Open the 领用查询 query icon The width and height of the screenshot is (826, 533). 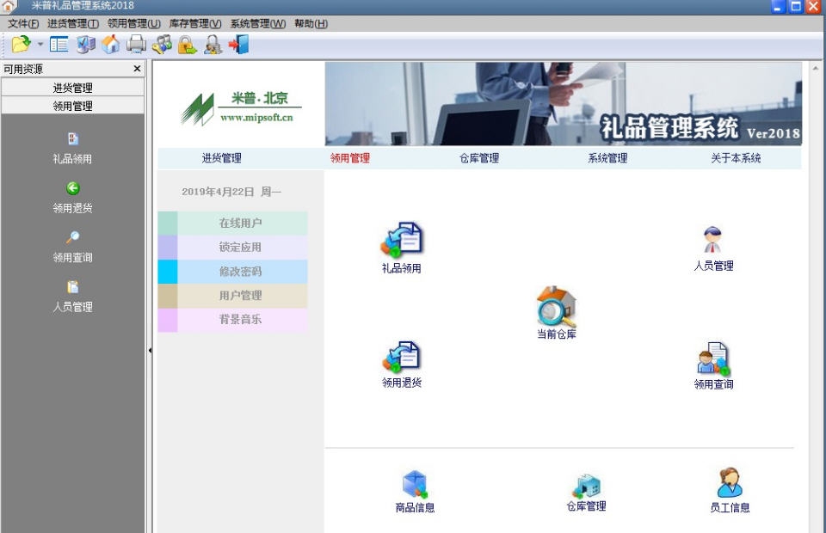(712, 362)
